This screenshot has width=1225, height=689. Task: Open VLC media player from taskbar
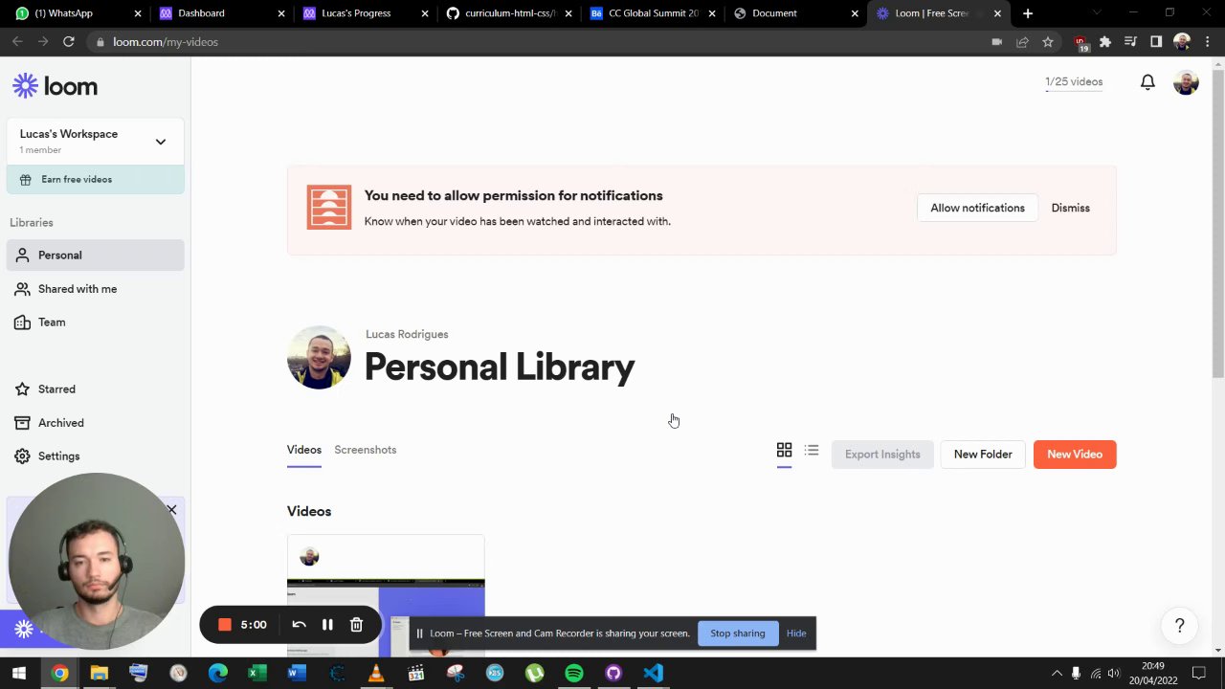[376, 673]
